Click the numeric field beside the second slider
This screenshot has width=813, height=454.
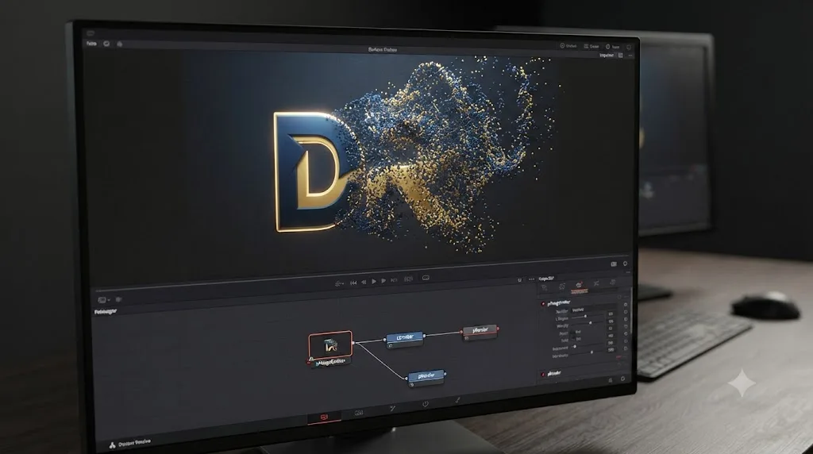(611, 321)
